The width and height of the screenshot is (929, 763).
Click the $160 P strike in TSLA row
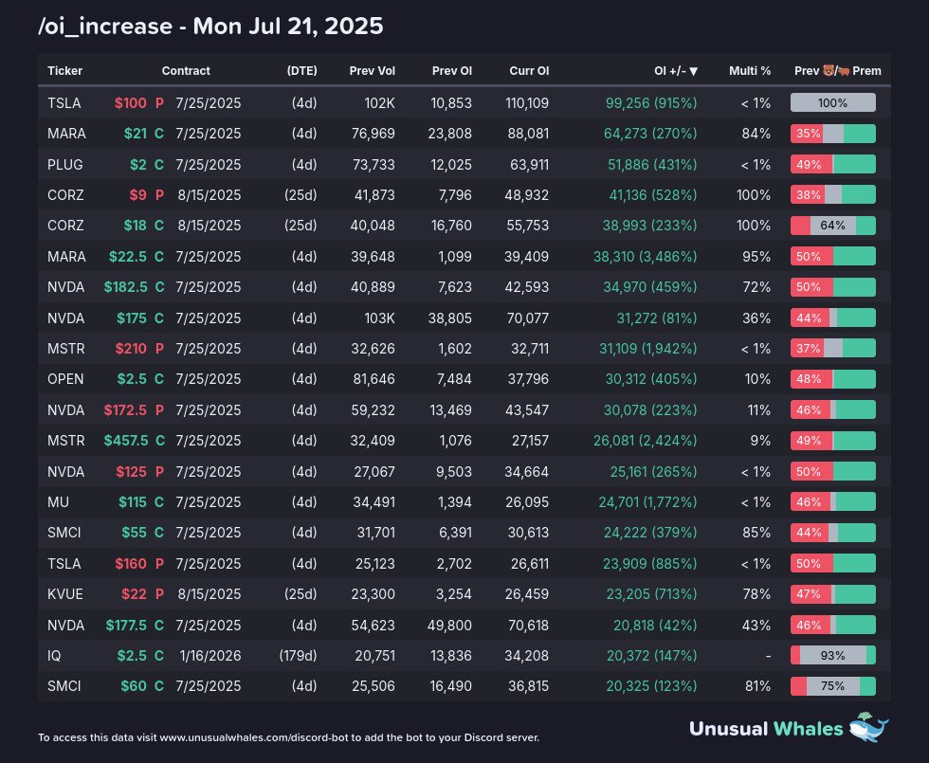click(139, 563)
